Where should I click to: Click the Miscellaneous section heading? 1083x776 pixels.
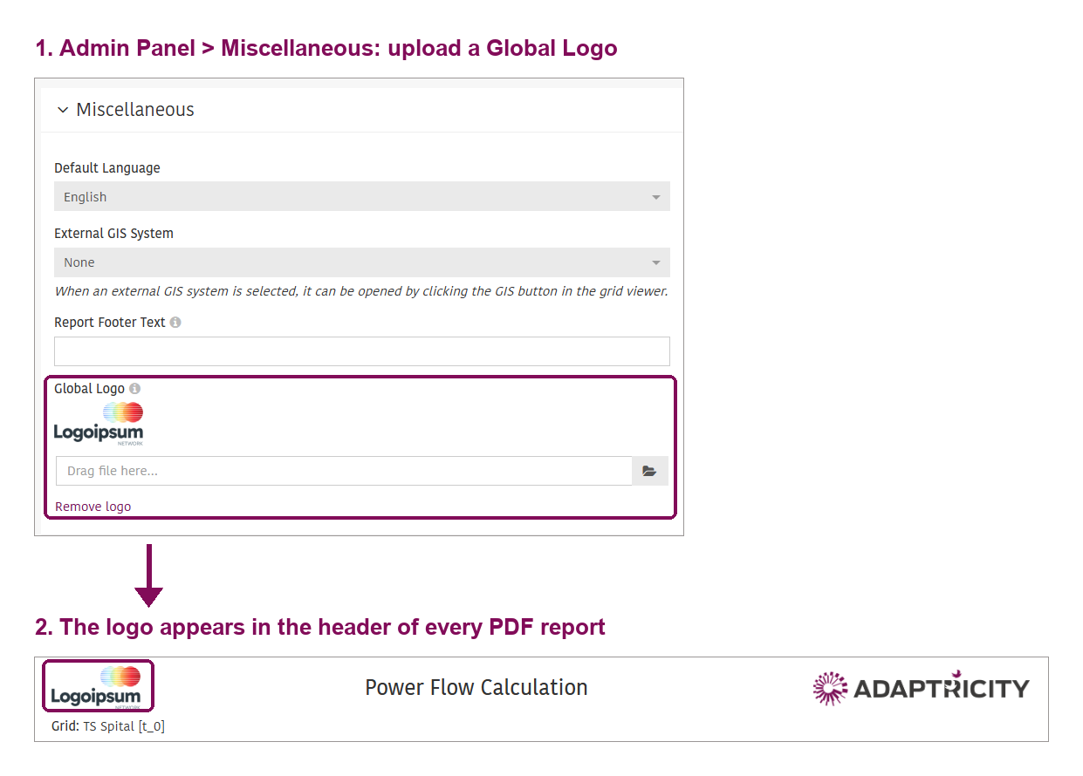(135, 110)
